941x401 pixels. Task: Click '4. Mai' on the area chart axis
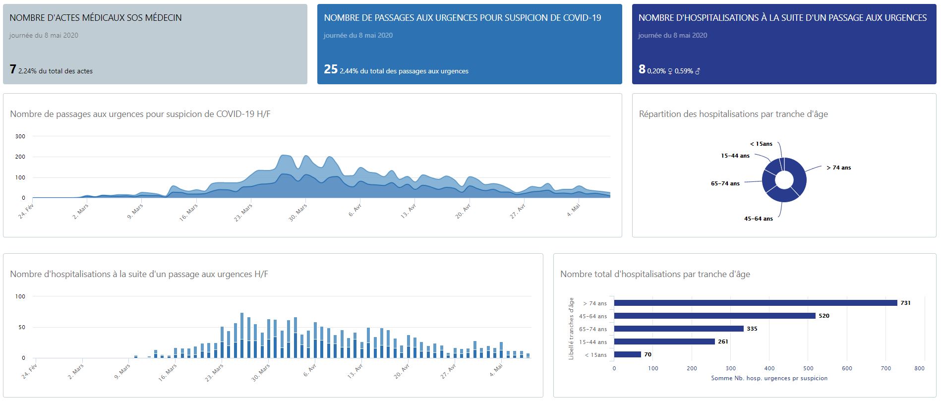point(573,210)
